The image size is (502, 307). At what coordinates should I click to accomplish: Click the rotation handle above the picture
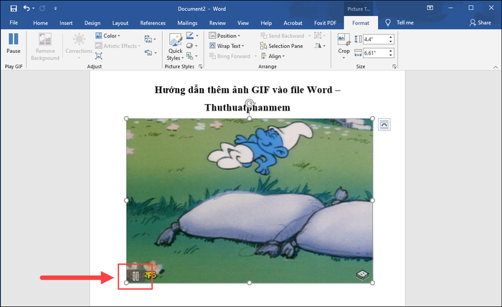coord(249,103)
